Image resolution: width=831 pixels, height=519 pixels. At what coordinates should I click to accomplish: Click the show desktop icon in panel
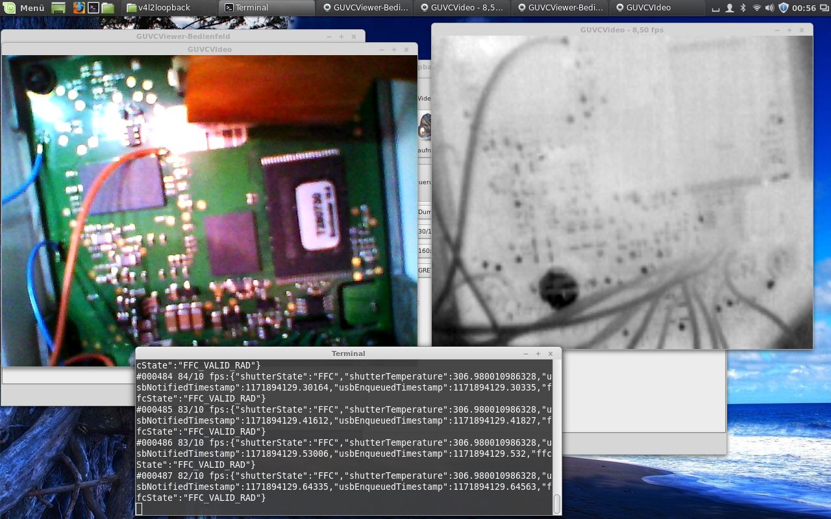tap(58, 8)
